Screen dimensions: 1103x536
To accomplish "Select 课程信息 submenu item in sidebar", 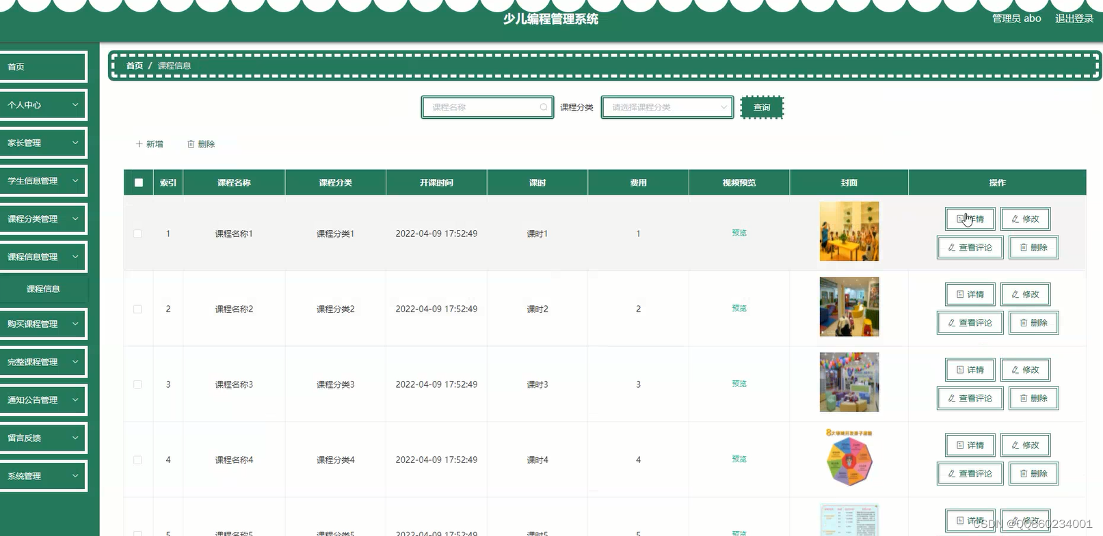I will pyautogui.click(x=43, y=289).
